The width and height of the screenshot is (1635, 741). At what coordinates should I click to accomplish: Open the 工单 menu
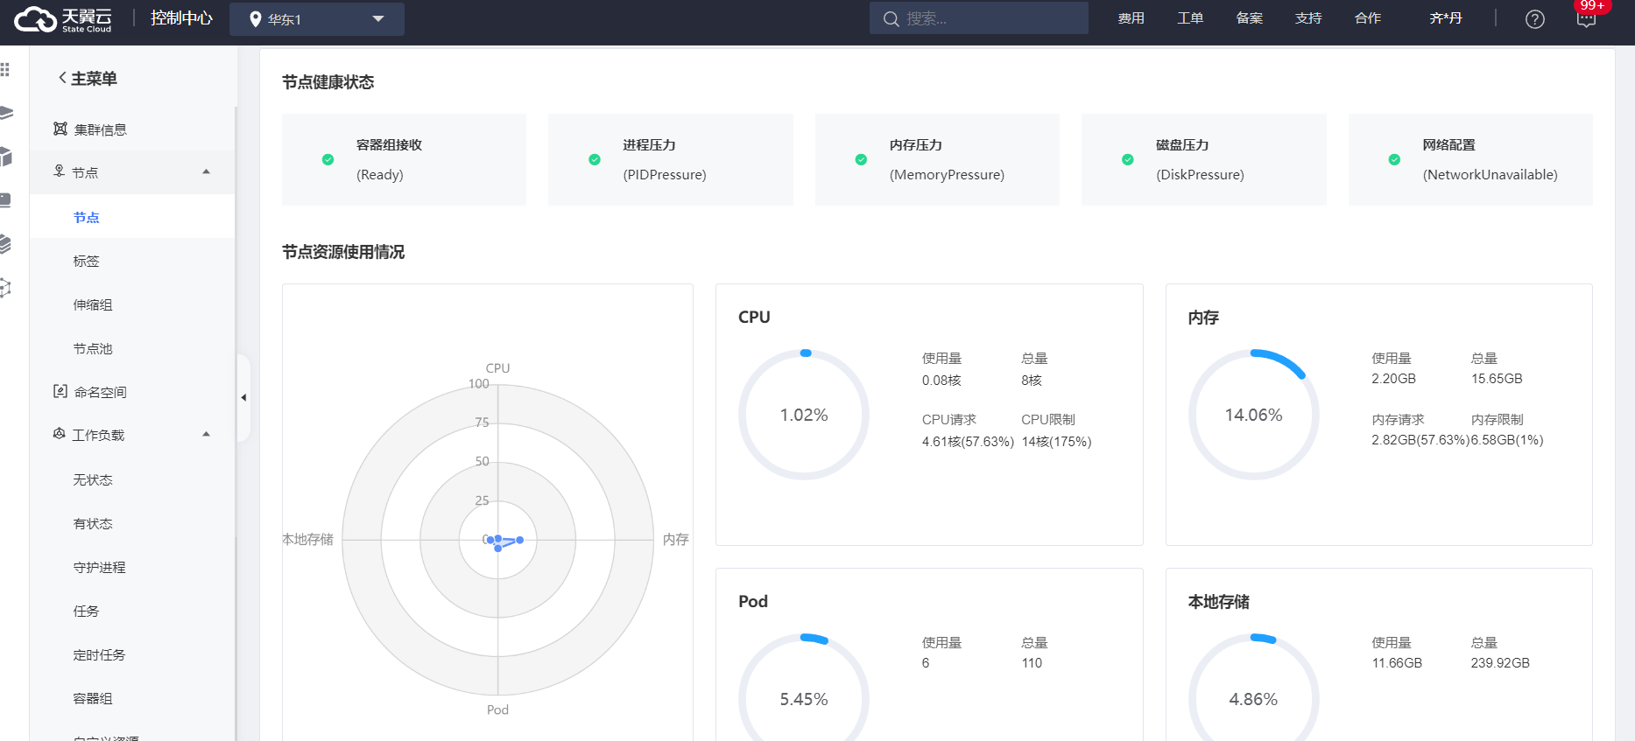[1190, 18]
